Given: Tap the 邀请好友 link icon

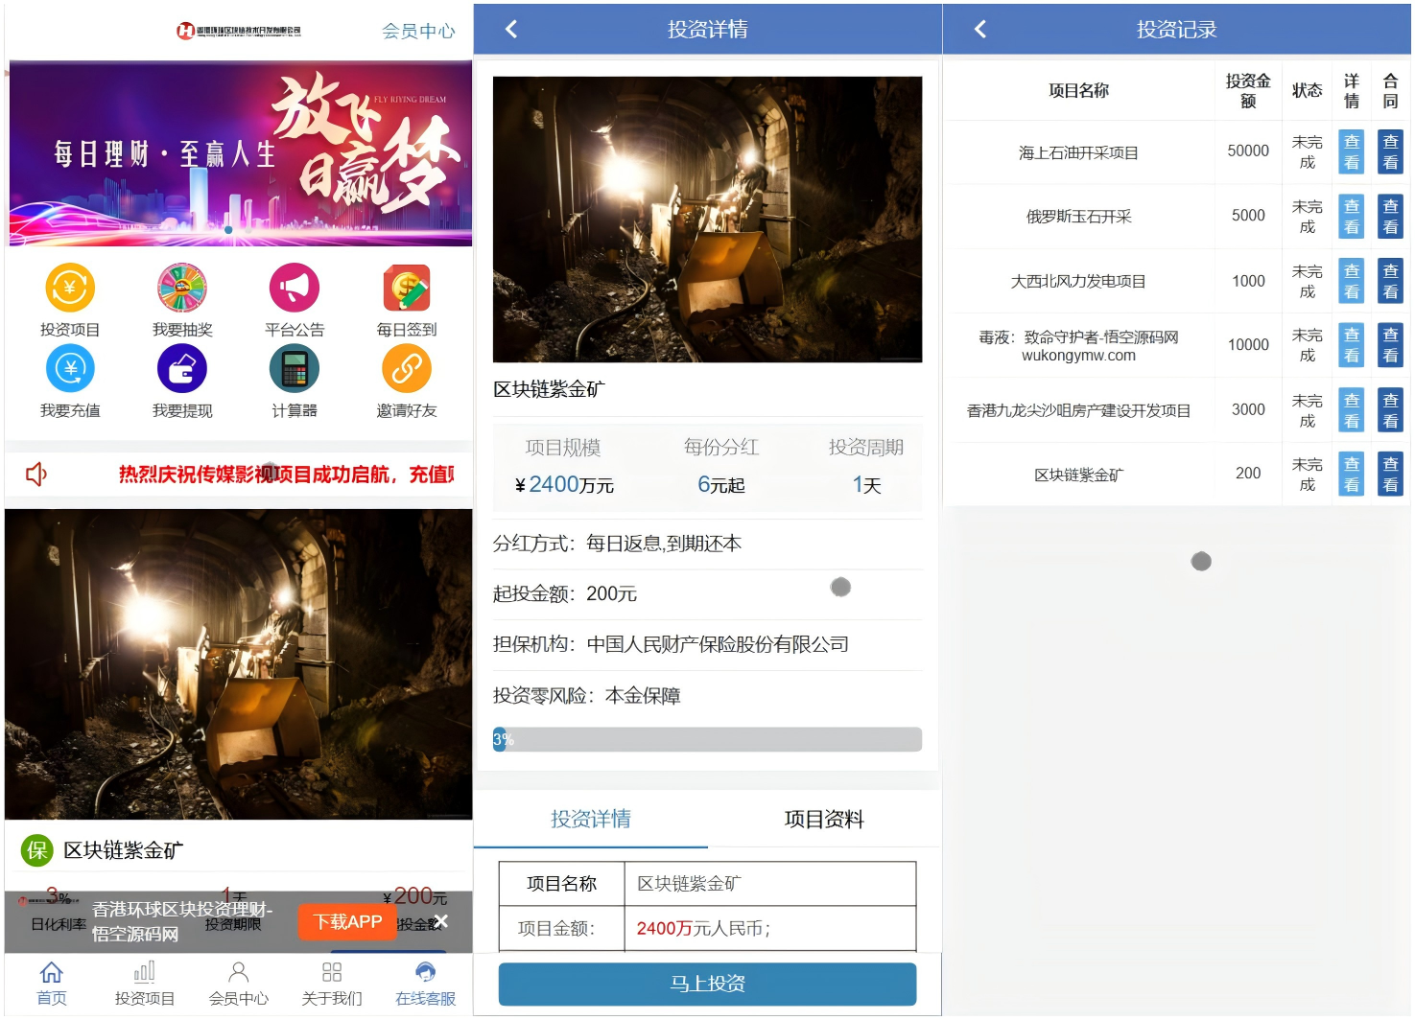Looking at the screenshot, I should [407, 369].
